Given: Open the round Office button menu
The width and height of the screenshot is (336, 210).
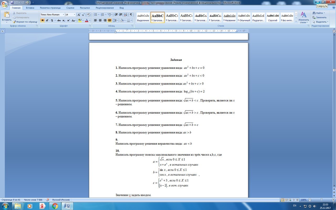Looking at the screenshot, I should click(4, 4).
